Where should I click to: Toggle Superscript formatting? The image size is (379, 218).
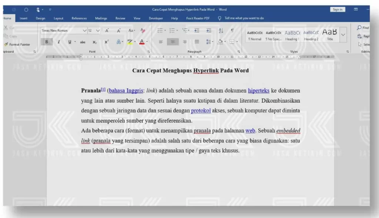pyautogui.click(x=106, y=42)
